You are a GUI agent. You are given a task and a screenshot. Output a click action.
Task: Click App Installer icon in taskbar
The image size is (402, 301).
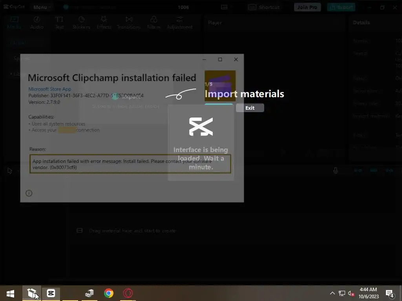click(x=32, y=293)
